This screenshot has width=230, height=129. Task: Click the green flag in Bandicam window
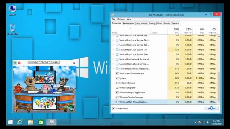point(15,63)
